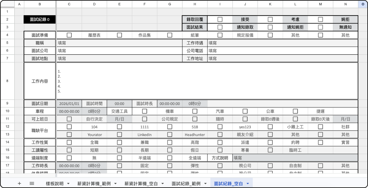The image size is (368, 188).
Task: Open dropdown arrow on 薪資計算機_範例 tab
Action: click(115, 184)
